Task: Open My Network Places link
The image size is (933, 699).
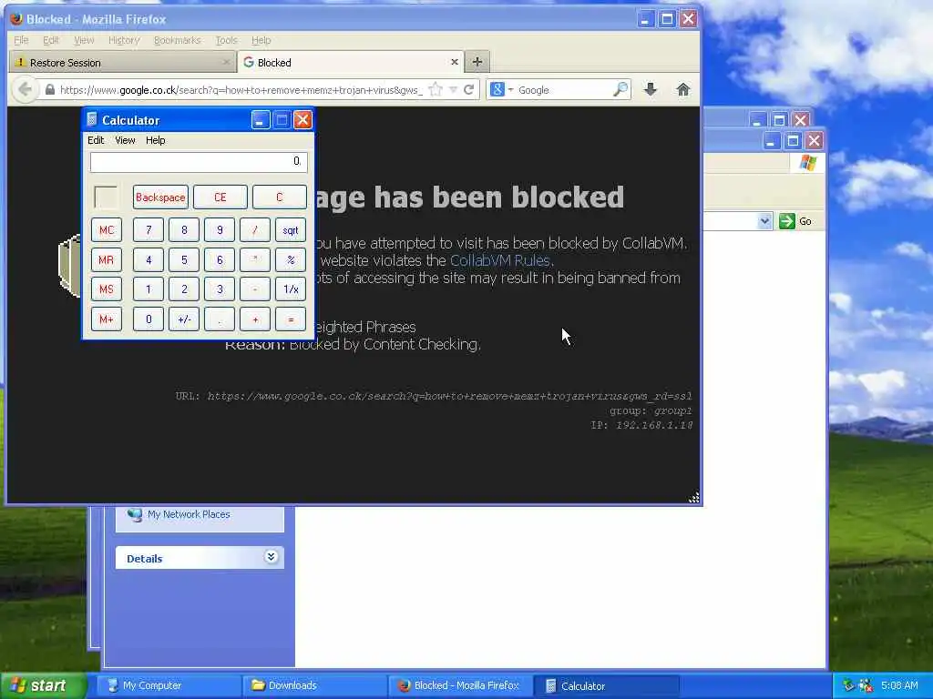Action: pos(189,514)
